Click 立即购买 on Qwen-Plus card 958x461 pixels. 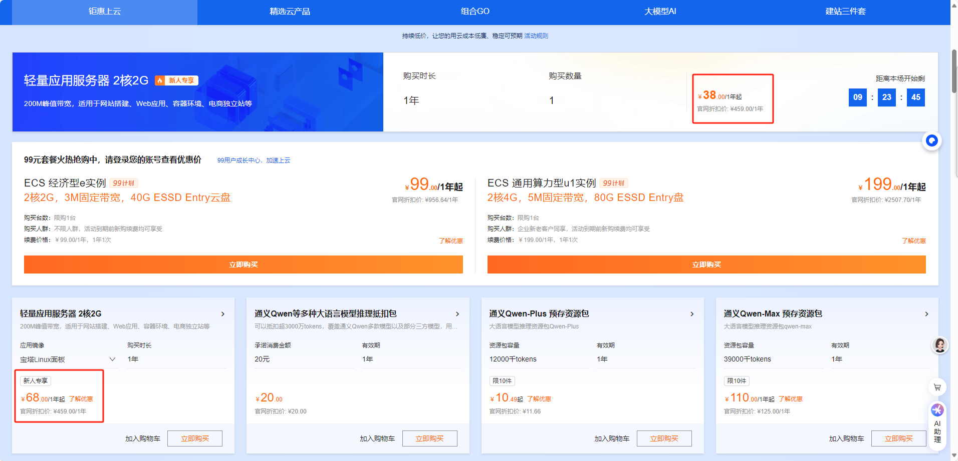[664, 438]
